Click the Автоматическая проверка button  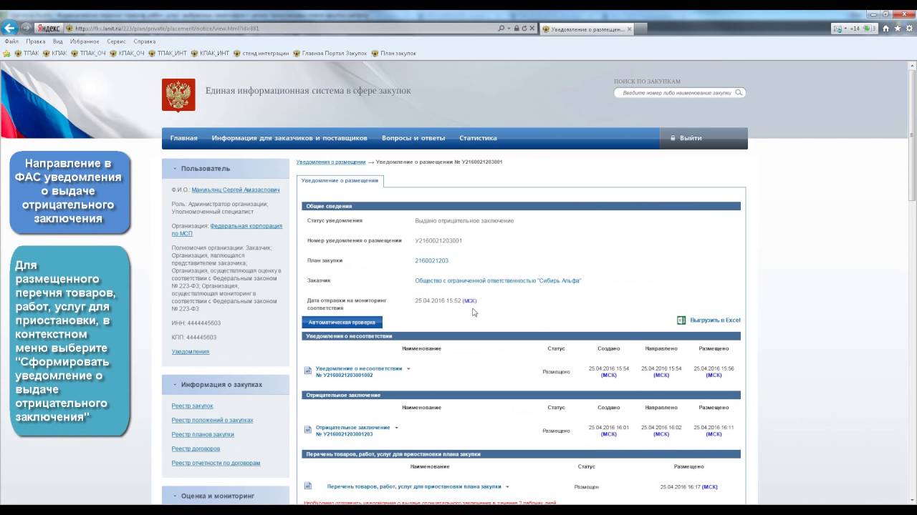[x=342, y=323]
